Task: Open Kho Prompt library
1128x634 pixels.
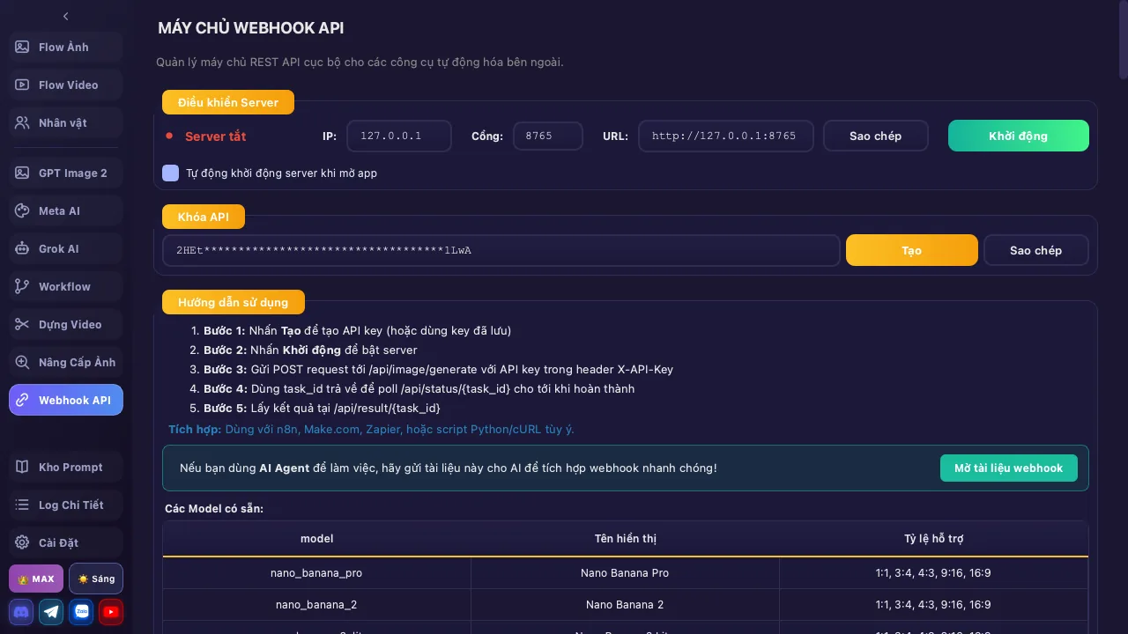Action: pos(66,468)
